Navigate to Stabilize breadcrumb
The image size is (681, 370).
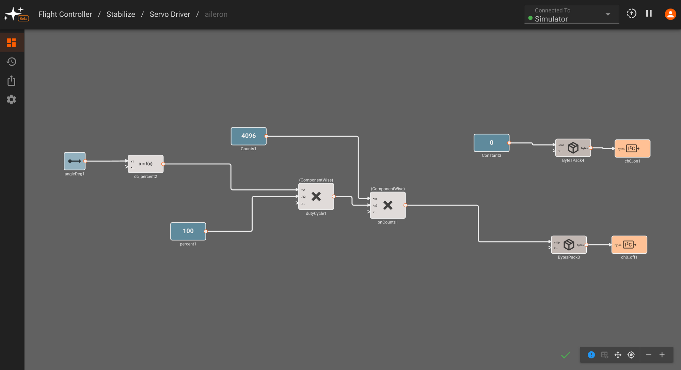(121, 14)
